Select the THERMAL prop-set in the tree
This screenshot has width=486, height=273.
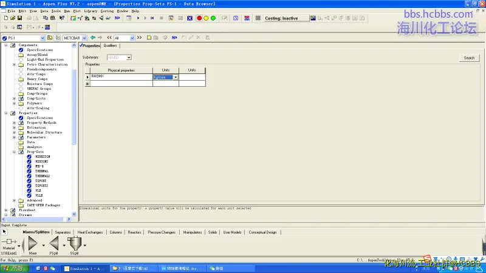(42, 171)
